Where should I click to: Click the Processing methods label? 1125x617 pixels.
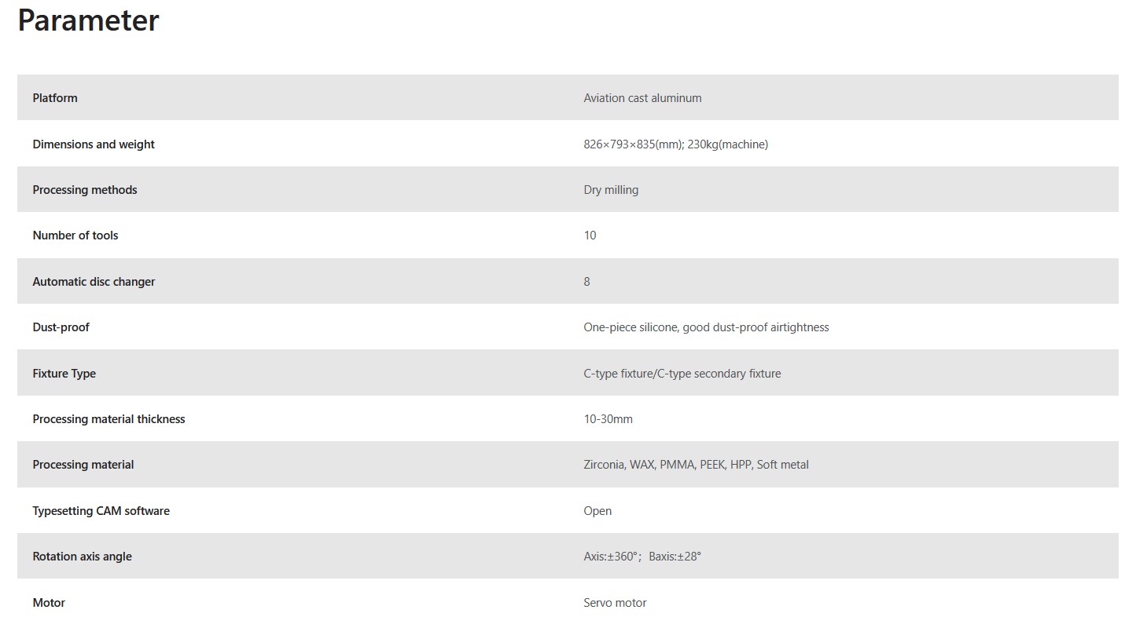pyautogui.click(x=85, y=190)
